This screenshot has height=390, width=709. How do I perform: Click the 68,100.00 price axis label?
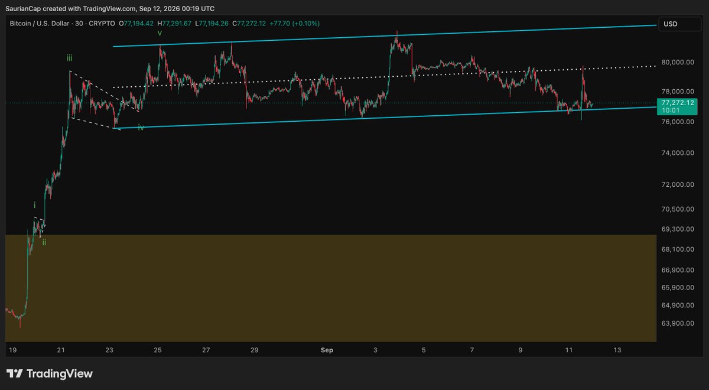point(677,249)
